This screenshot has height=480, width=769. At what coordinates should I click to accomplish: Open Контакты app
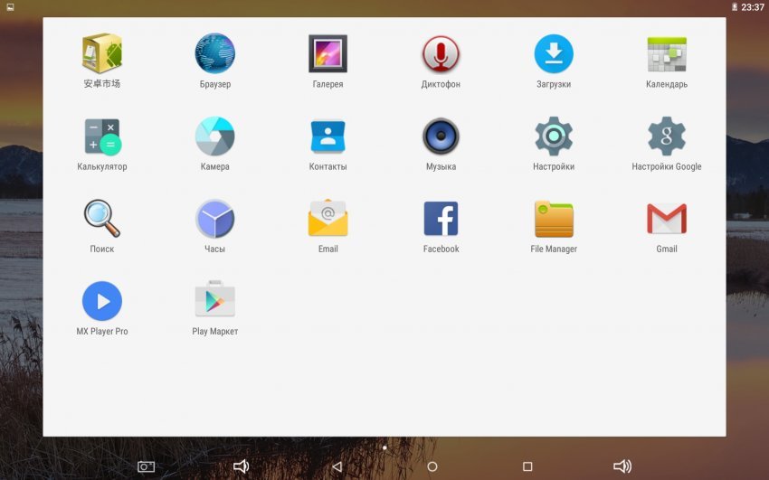(x=328, y=136)
